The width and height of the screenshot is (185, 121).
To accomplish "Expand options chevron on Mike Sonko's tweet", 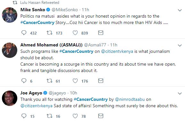I will pos(180,10).
